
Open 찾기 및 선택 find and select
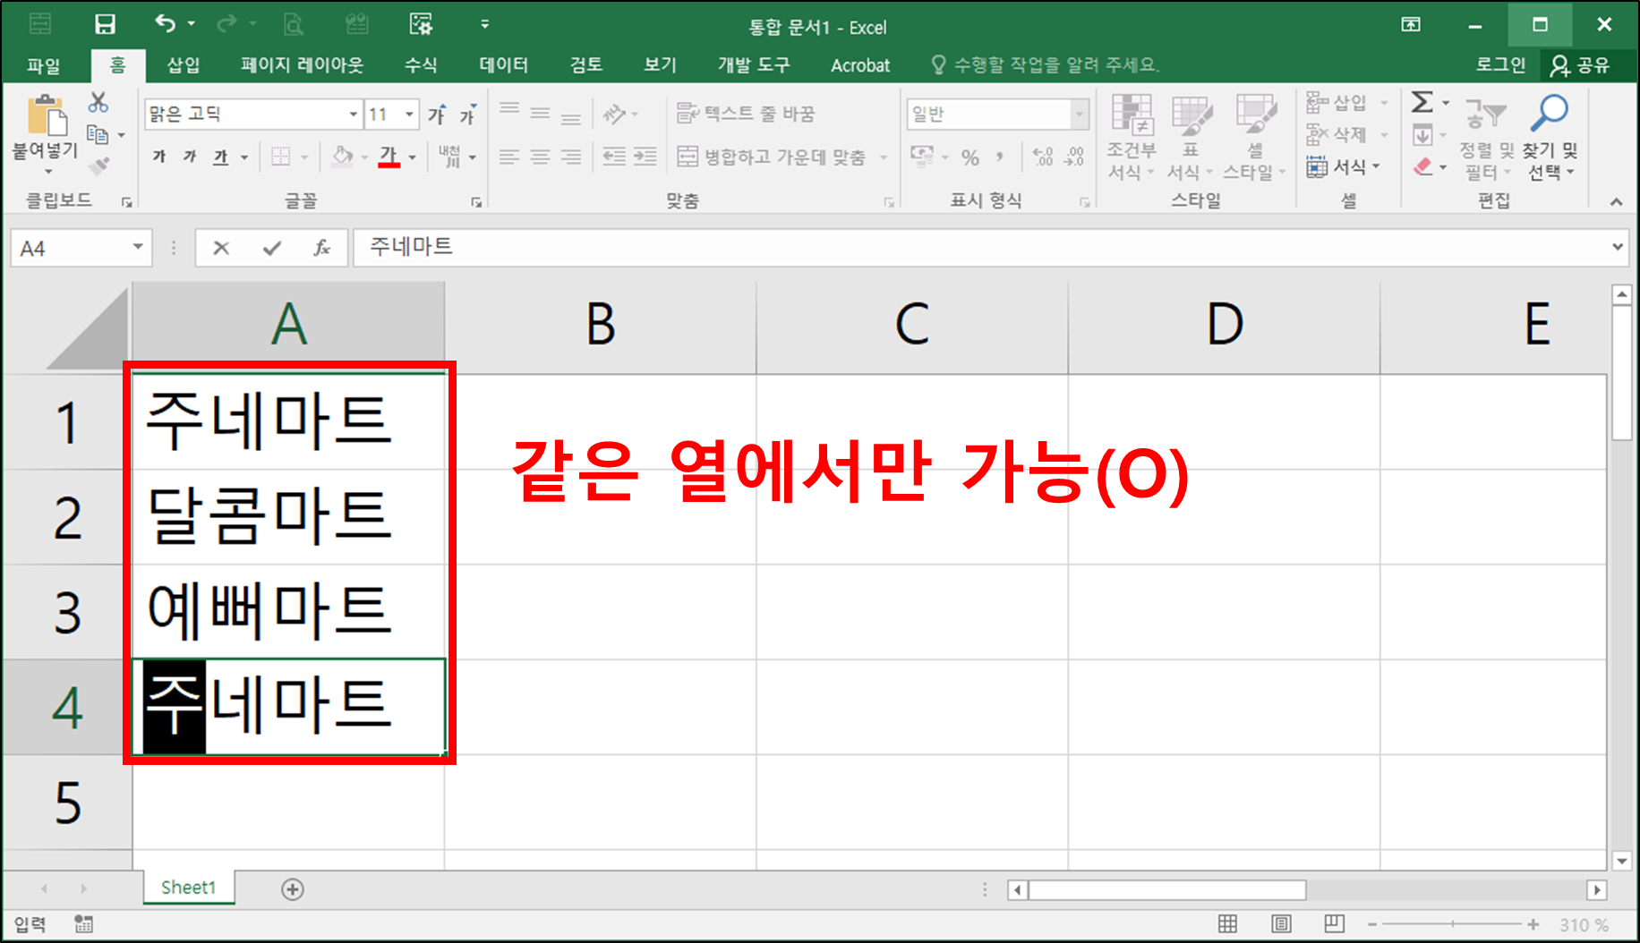pos(1550,137)
